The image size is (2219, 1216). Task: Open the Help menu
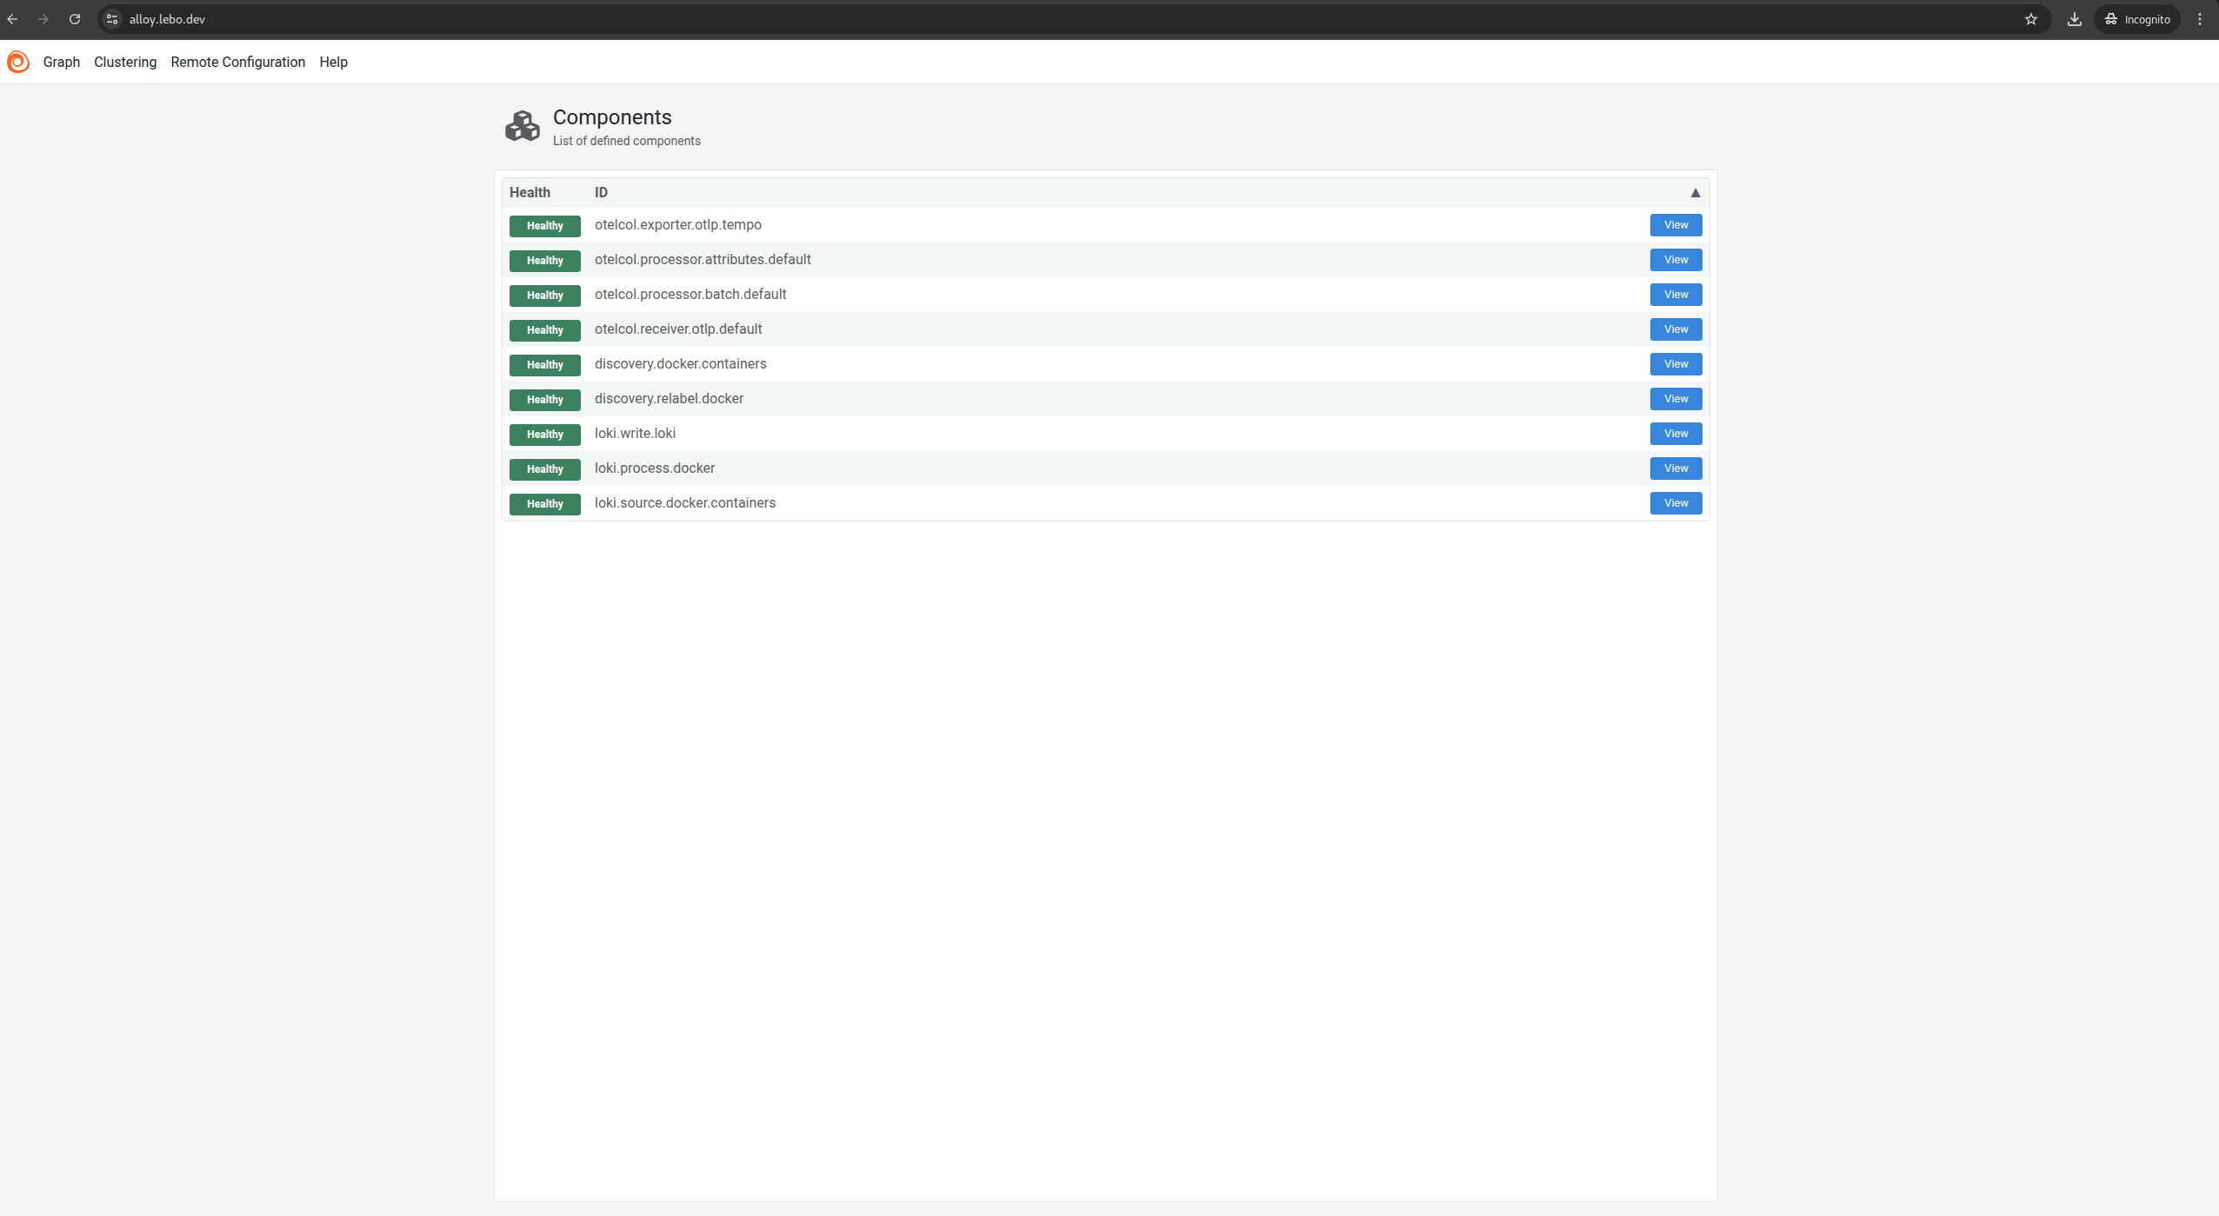(333, 62)
